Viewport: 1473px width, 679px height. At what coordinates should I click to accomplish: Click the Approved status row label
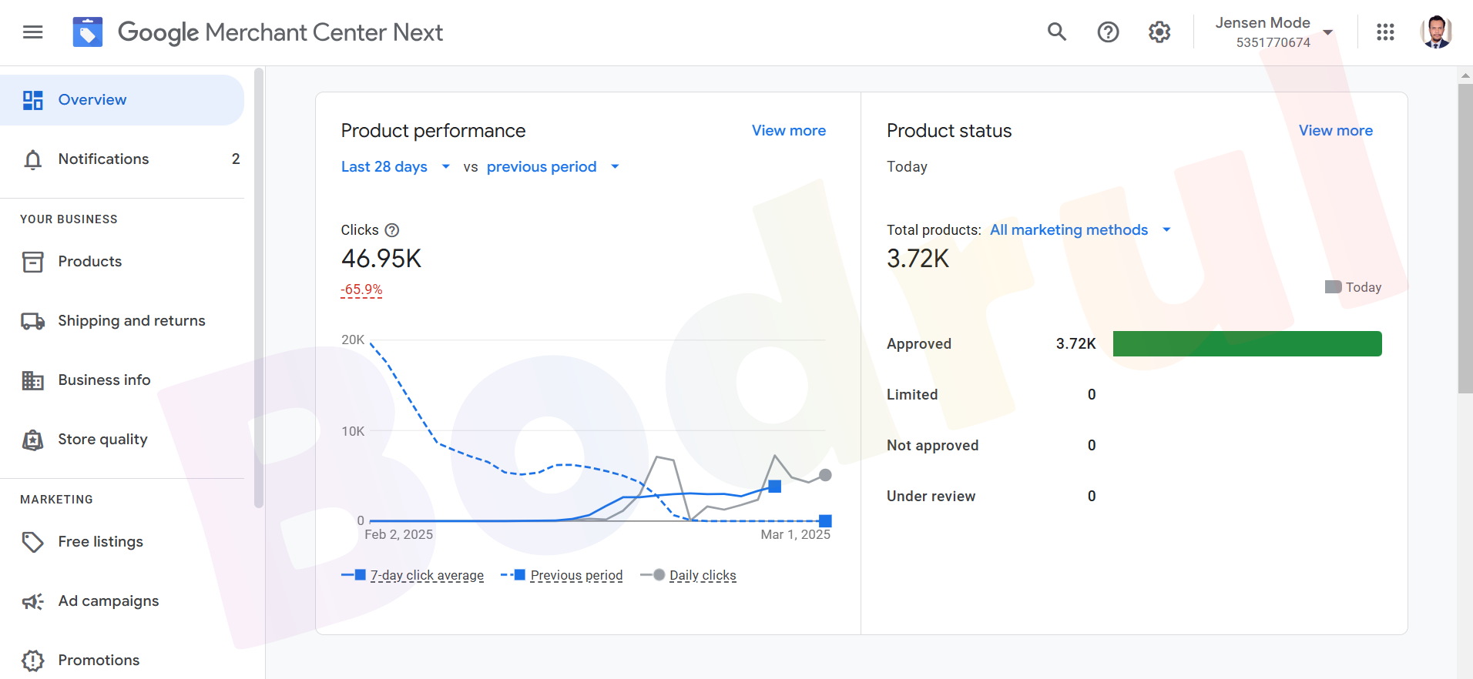(x=919, y=344)
